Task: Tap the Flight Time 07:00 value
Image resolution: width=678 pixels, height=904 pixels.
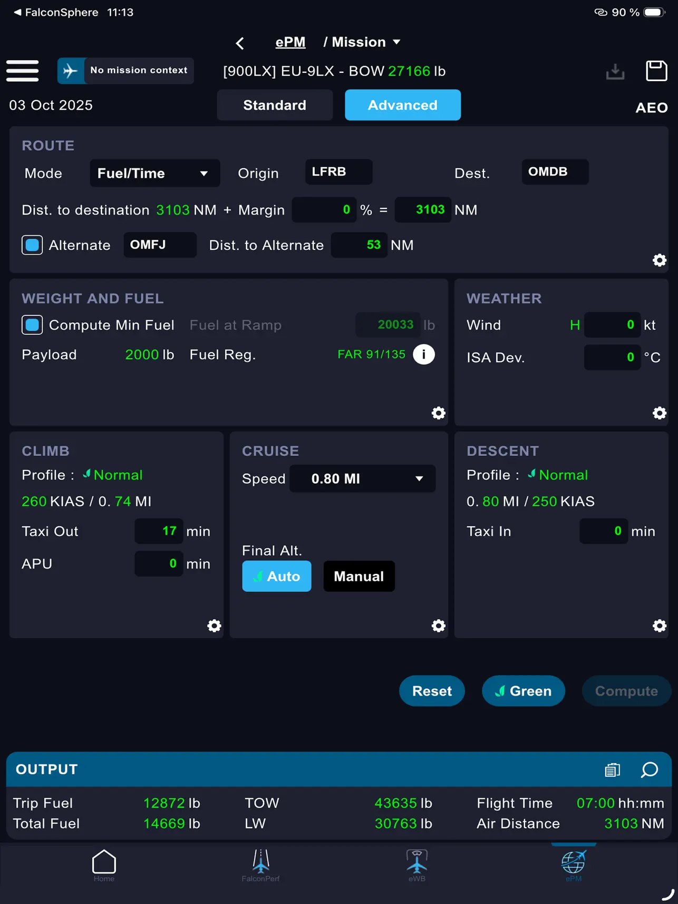Action: point(595,803)
